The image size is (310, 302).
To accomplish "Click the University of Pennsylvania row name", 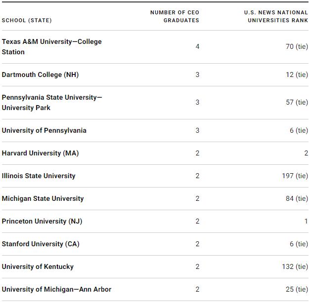I will coord(44,130).
